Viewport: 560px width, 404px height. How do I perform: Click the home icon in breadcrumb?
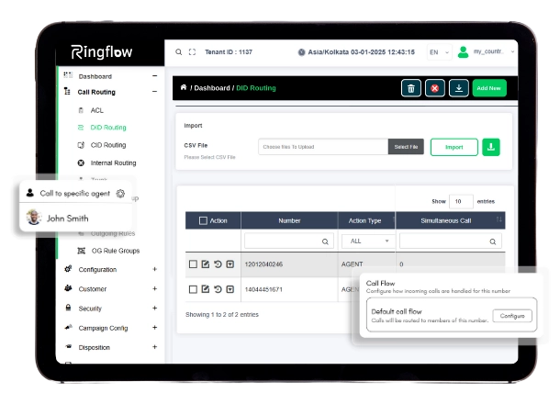tap(184, 87)
